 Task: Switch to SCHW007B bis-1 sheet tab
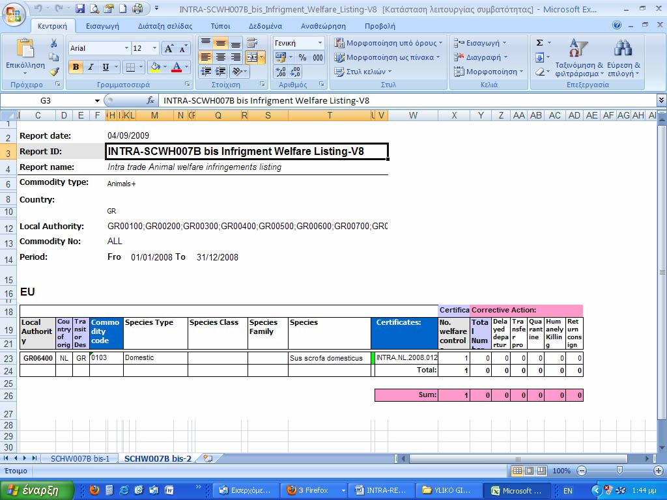tap(80, 458)
